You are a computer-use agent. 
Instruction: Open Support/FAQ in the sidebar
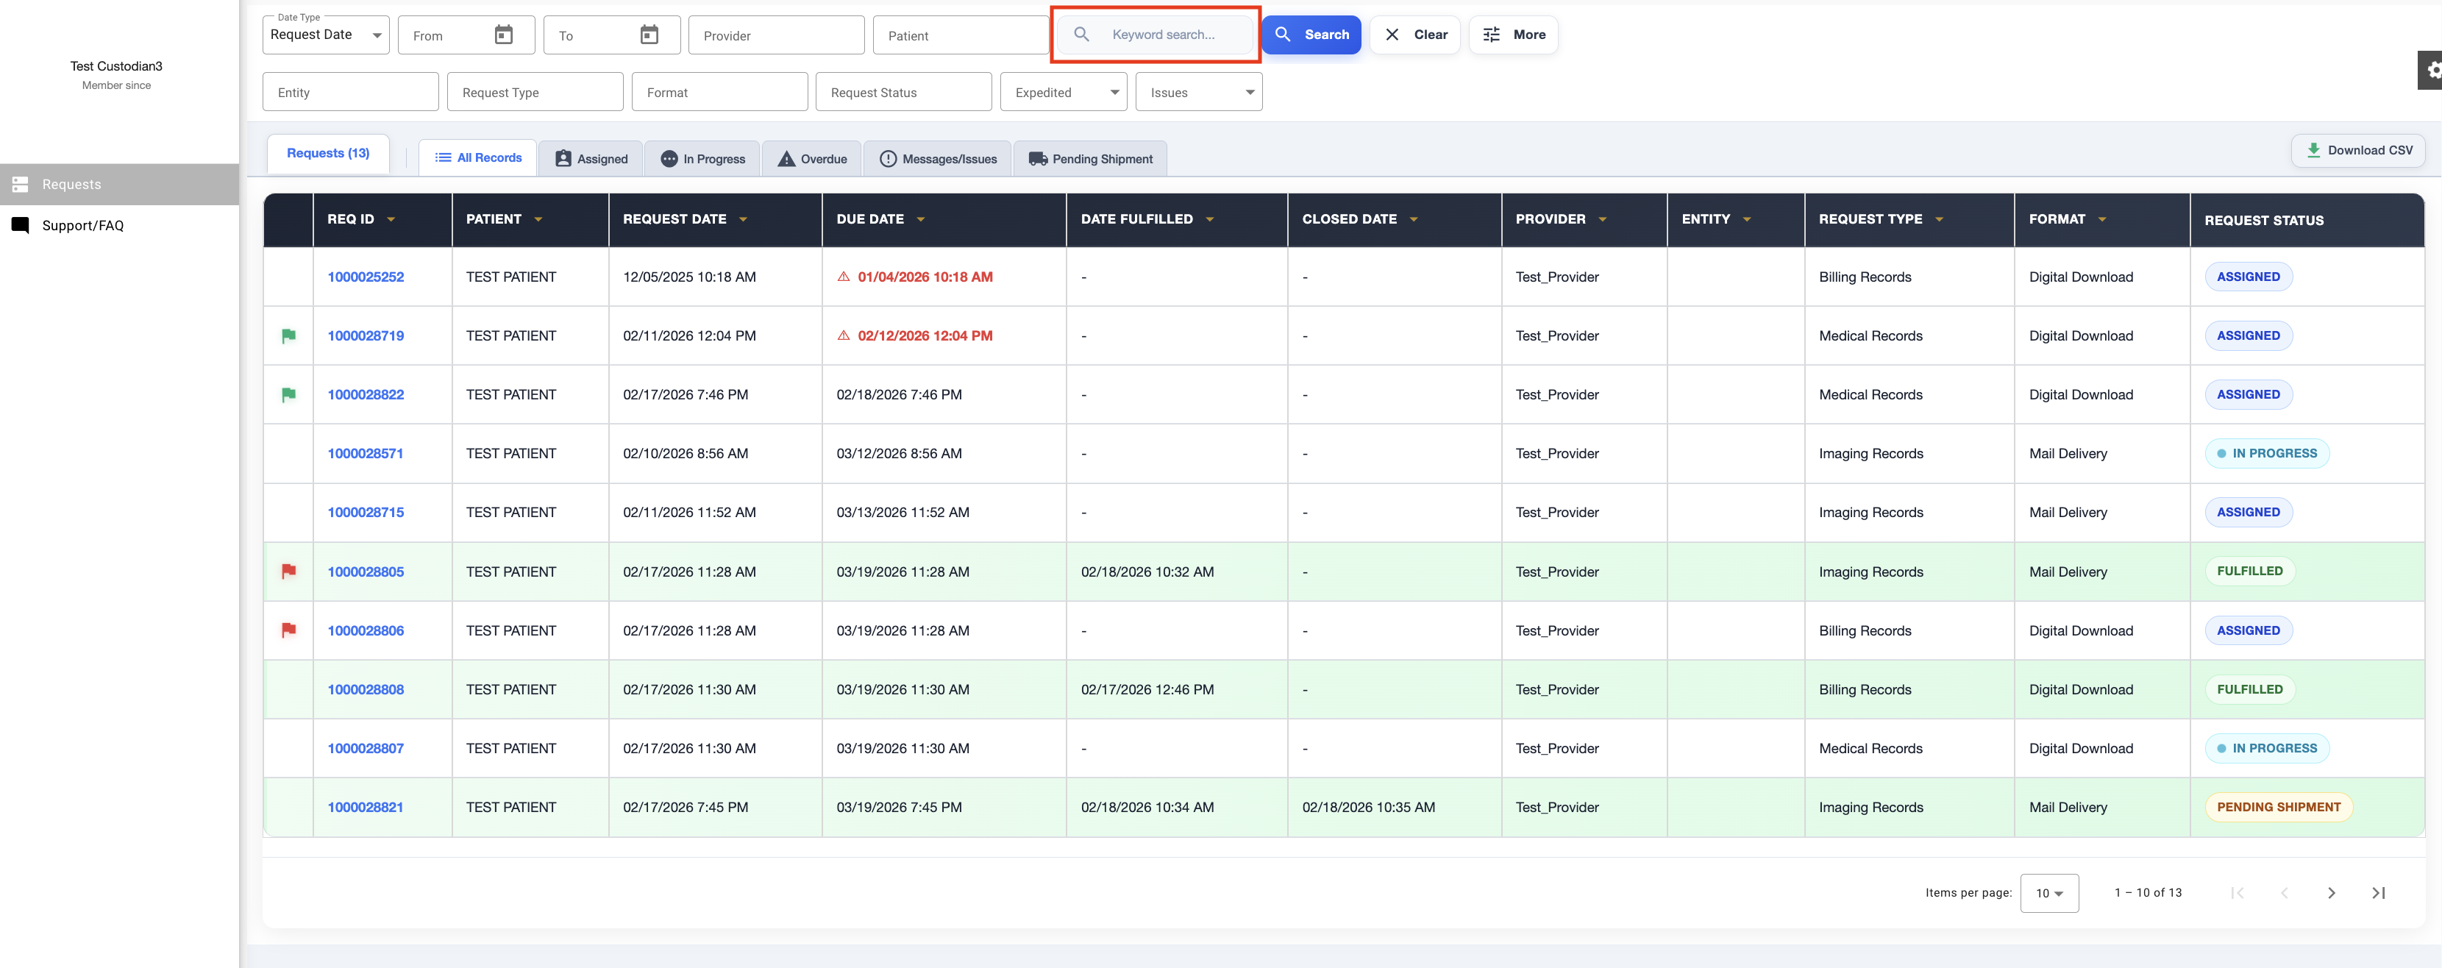[82, 226]
